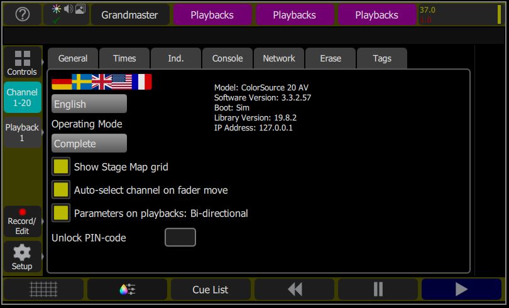Click the 37.0 status readout
This screenshot has width=509, height=308.
point(427,10)
